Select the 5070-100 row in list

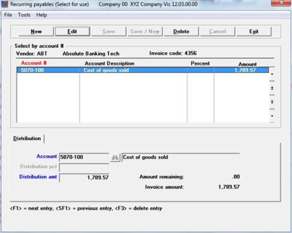(143, 70)
